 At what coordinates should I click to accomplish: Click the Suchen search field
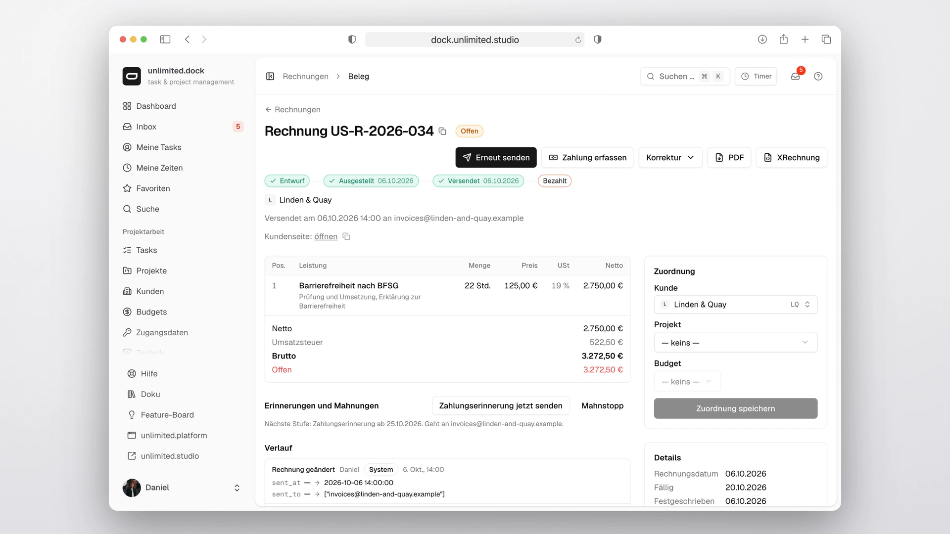[685, 76]
